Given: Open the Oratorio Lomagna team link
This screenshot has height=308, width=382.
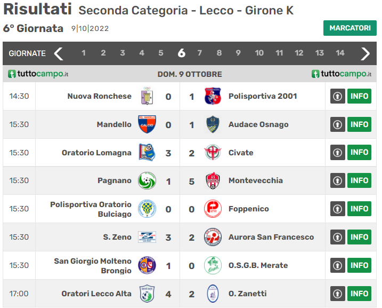Looking at the screenshot, I should [96, 153].
